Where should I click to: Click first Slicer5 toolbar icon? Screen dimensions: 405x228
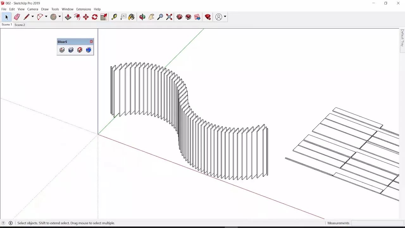(x=62, y=50)
